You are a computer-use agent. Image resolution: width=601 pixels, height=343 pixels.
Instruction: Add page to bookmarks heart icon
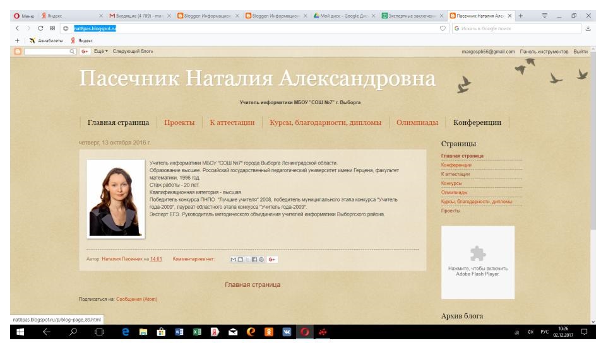point(443,28)
